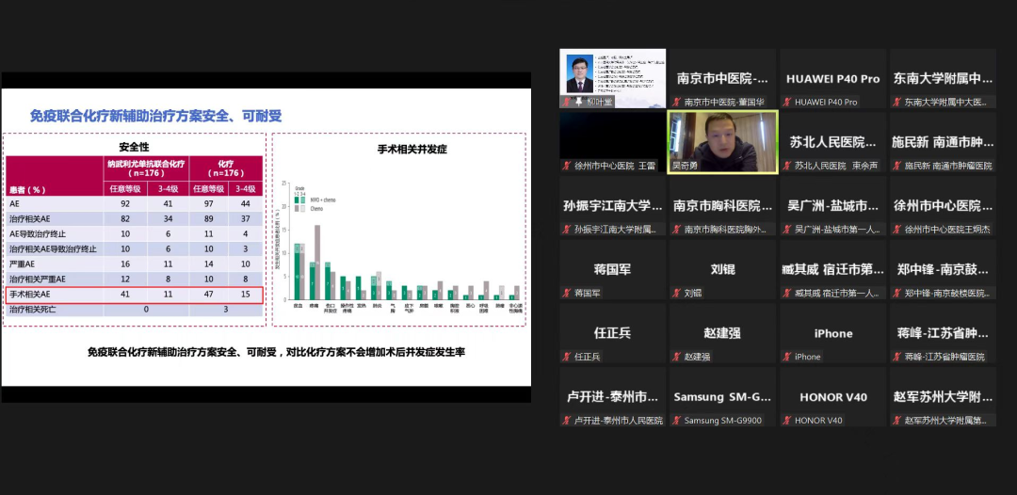Click the 郑中锋-南京鼓楼医院 name label
1017x495 pixels.
(x=946, y=293)
